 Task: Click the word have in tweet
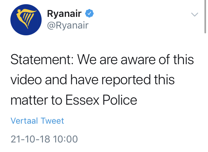[84, 80]
